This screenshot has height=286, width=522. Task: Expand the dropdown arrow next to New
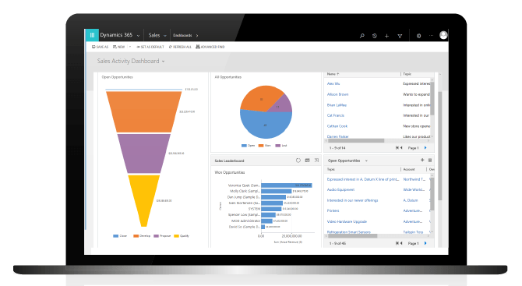click(130, 47)
